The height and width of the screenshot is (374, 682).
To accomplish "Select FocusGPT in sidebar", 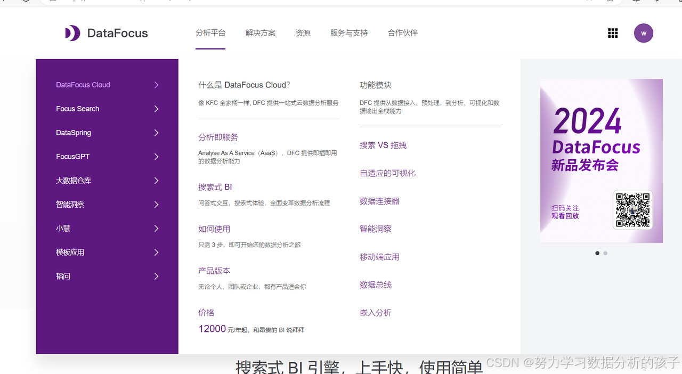I will tap(73, 157).
